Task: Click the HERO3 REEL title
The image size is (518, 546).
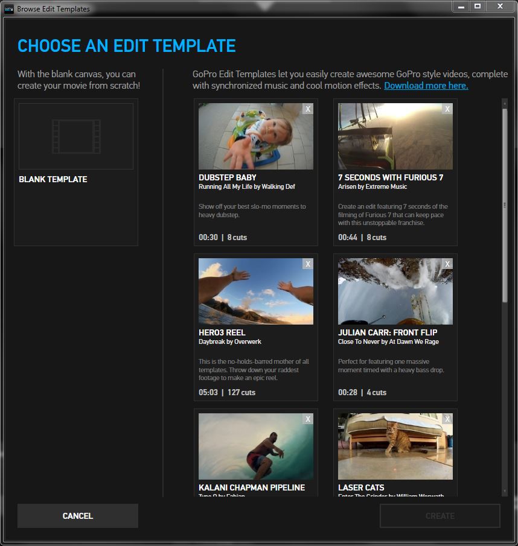Action: point(222,332)
